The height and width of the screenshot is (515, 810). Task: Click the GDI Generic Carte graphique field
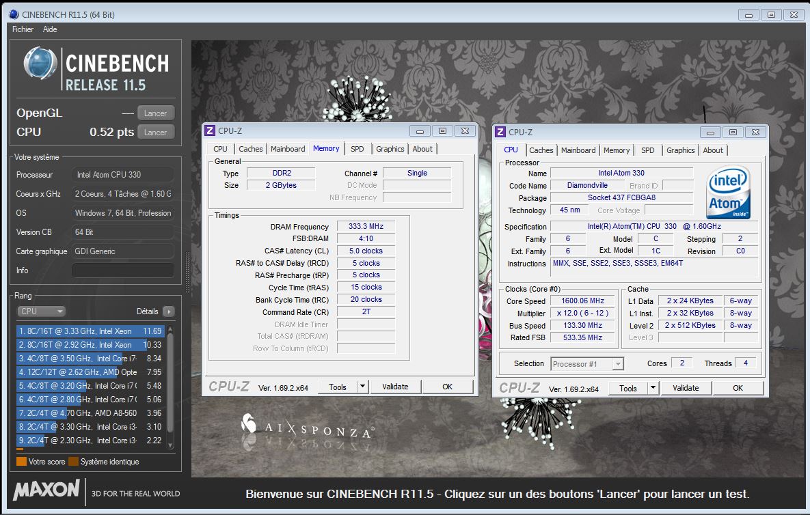tap(123, 251)
